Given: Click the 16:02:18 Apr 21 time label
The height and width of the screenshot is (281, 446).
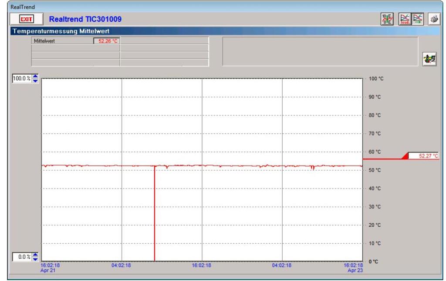Looking at the screenshot, I should 50,268.
